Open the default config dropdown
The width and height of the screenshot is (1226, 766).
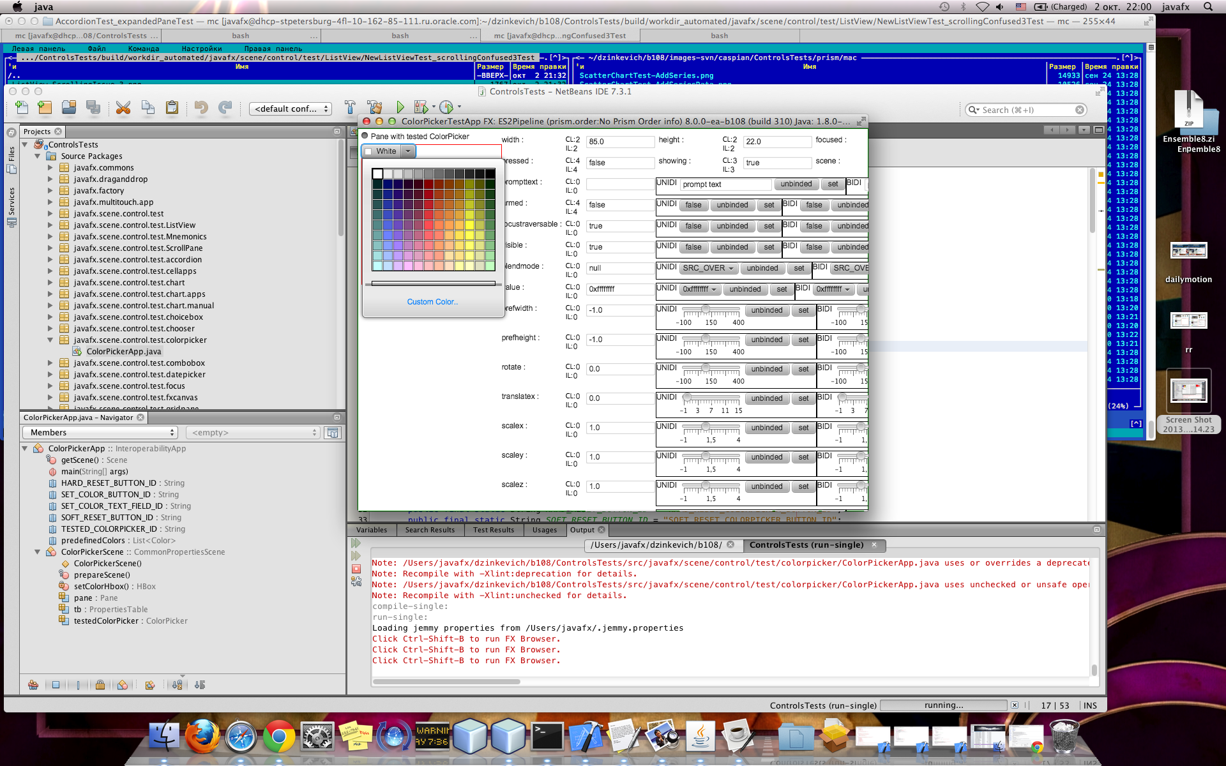point(291,109)
